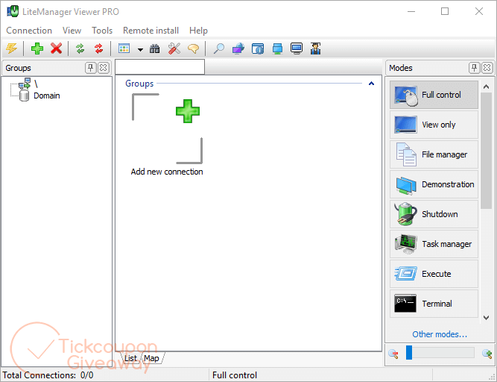Click the black monitor toolbar icon
Viewport: 497px width, 382px height.
click(297, 48)
